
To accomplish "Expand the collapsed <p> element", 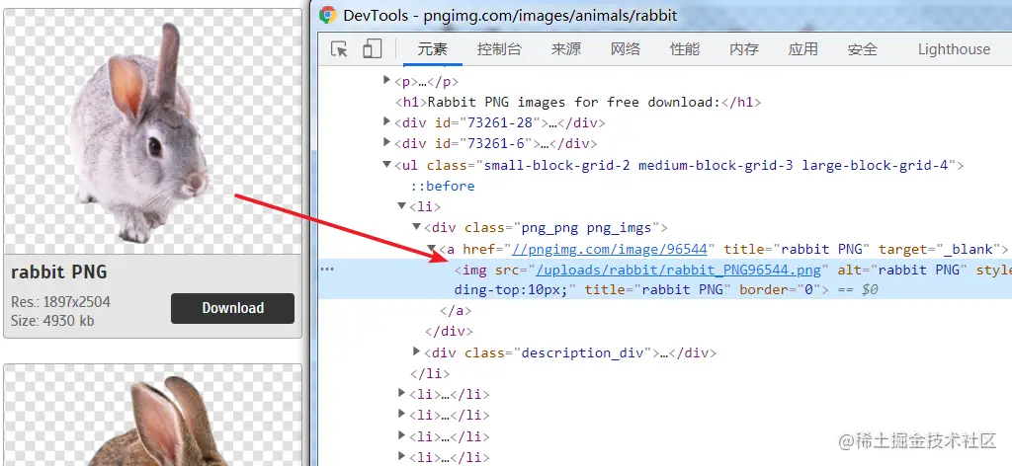I will 387,81.
